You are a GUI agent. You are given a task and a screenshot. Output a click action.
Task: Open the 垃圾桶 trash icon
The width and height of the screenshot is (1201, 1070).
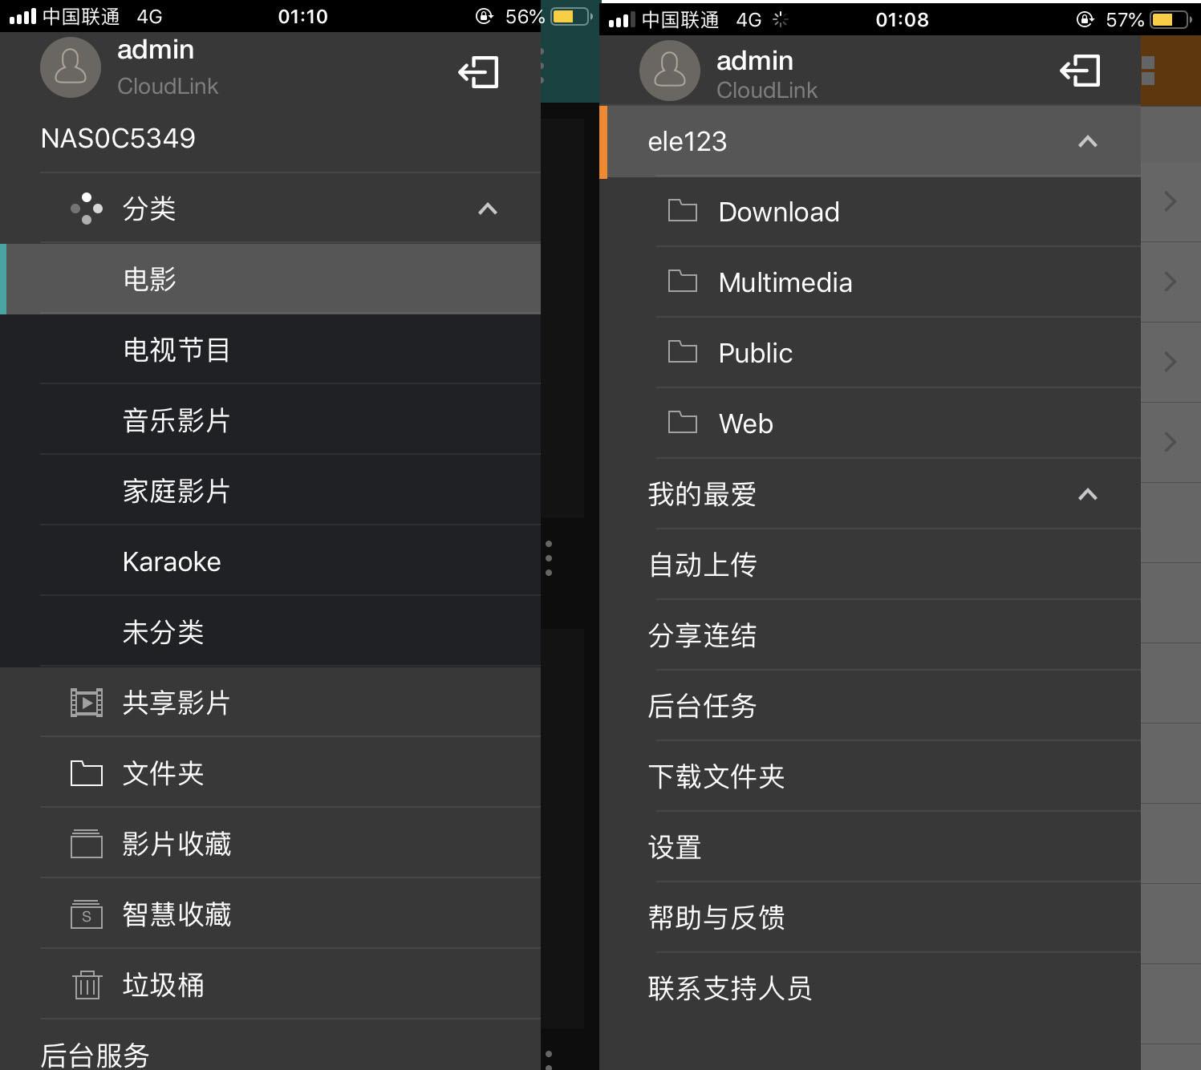[85, 984]
